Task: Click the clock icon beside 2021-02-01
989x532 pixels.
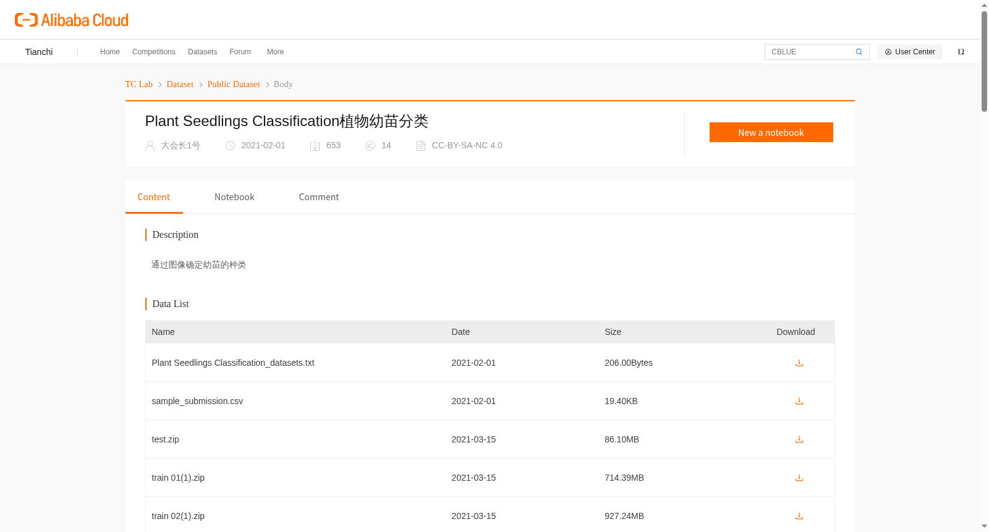Action: (x=230, y=146)
